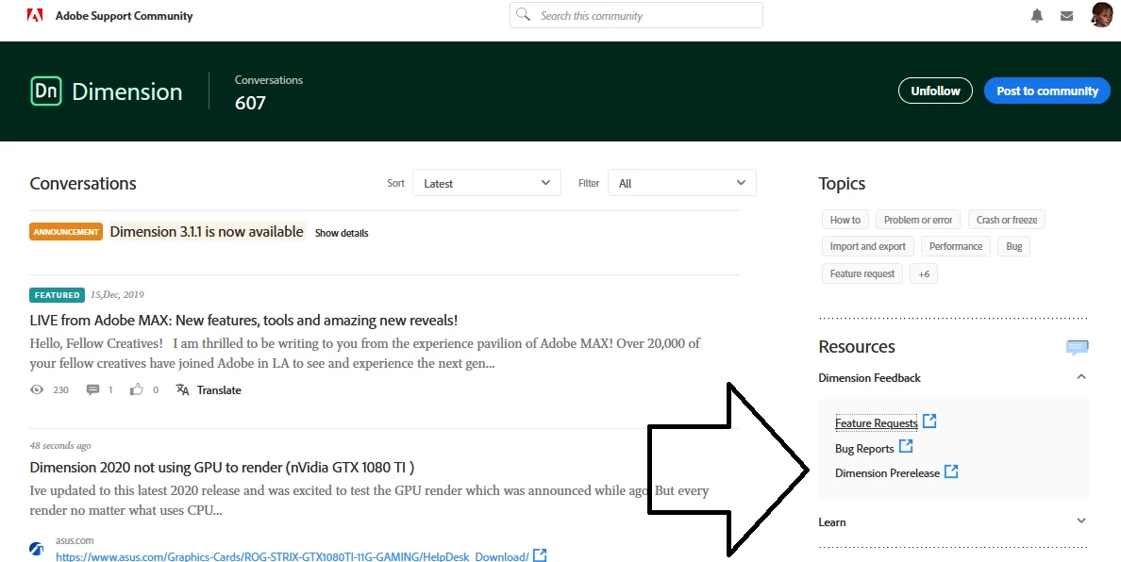Image resolution: width=1121 pixels, height=562 pixels.
Task: Click the Dimension heading in banner
Action: click(127, 91)
